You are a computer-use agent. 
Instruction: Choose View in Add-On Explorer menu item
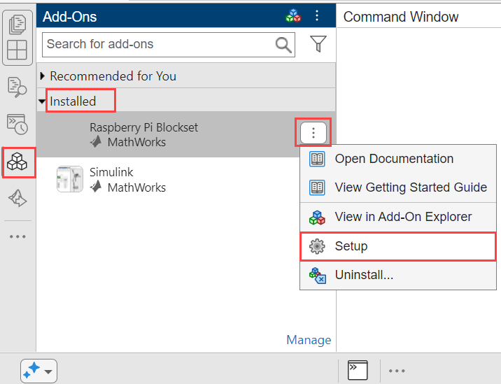point(398,217)
